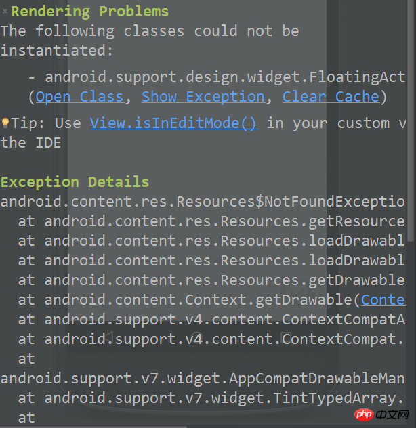Show the exception via Show Exception
This screenshot has width=416, height=428.
pos(203,97)
